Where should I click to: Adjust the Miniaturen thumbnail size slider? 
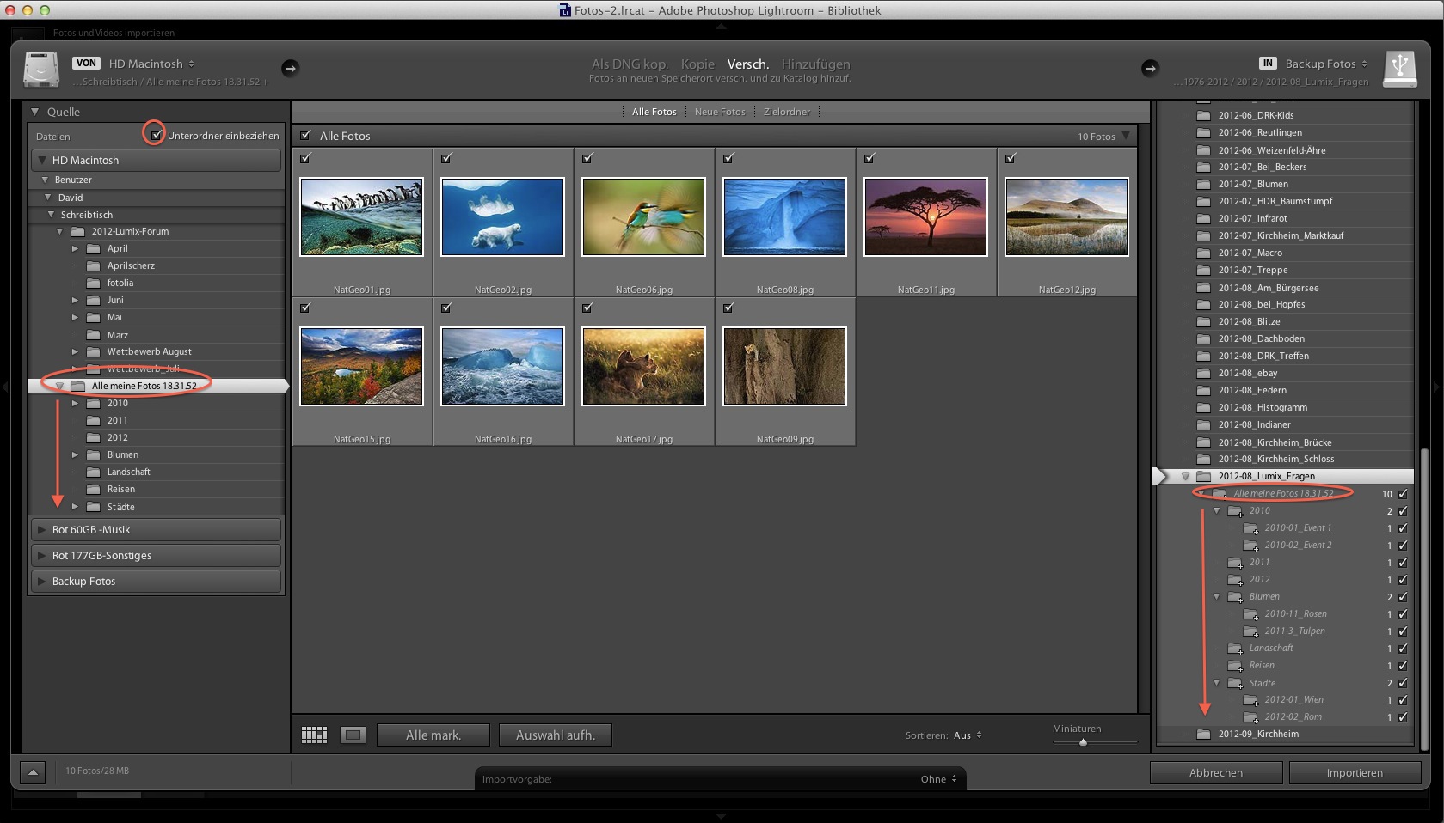[x=1083, y=742]
